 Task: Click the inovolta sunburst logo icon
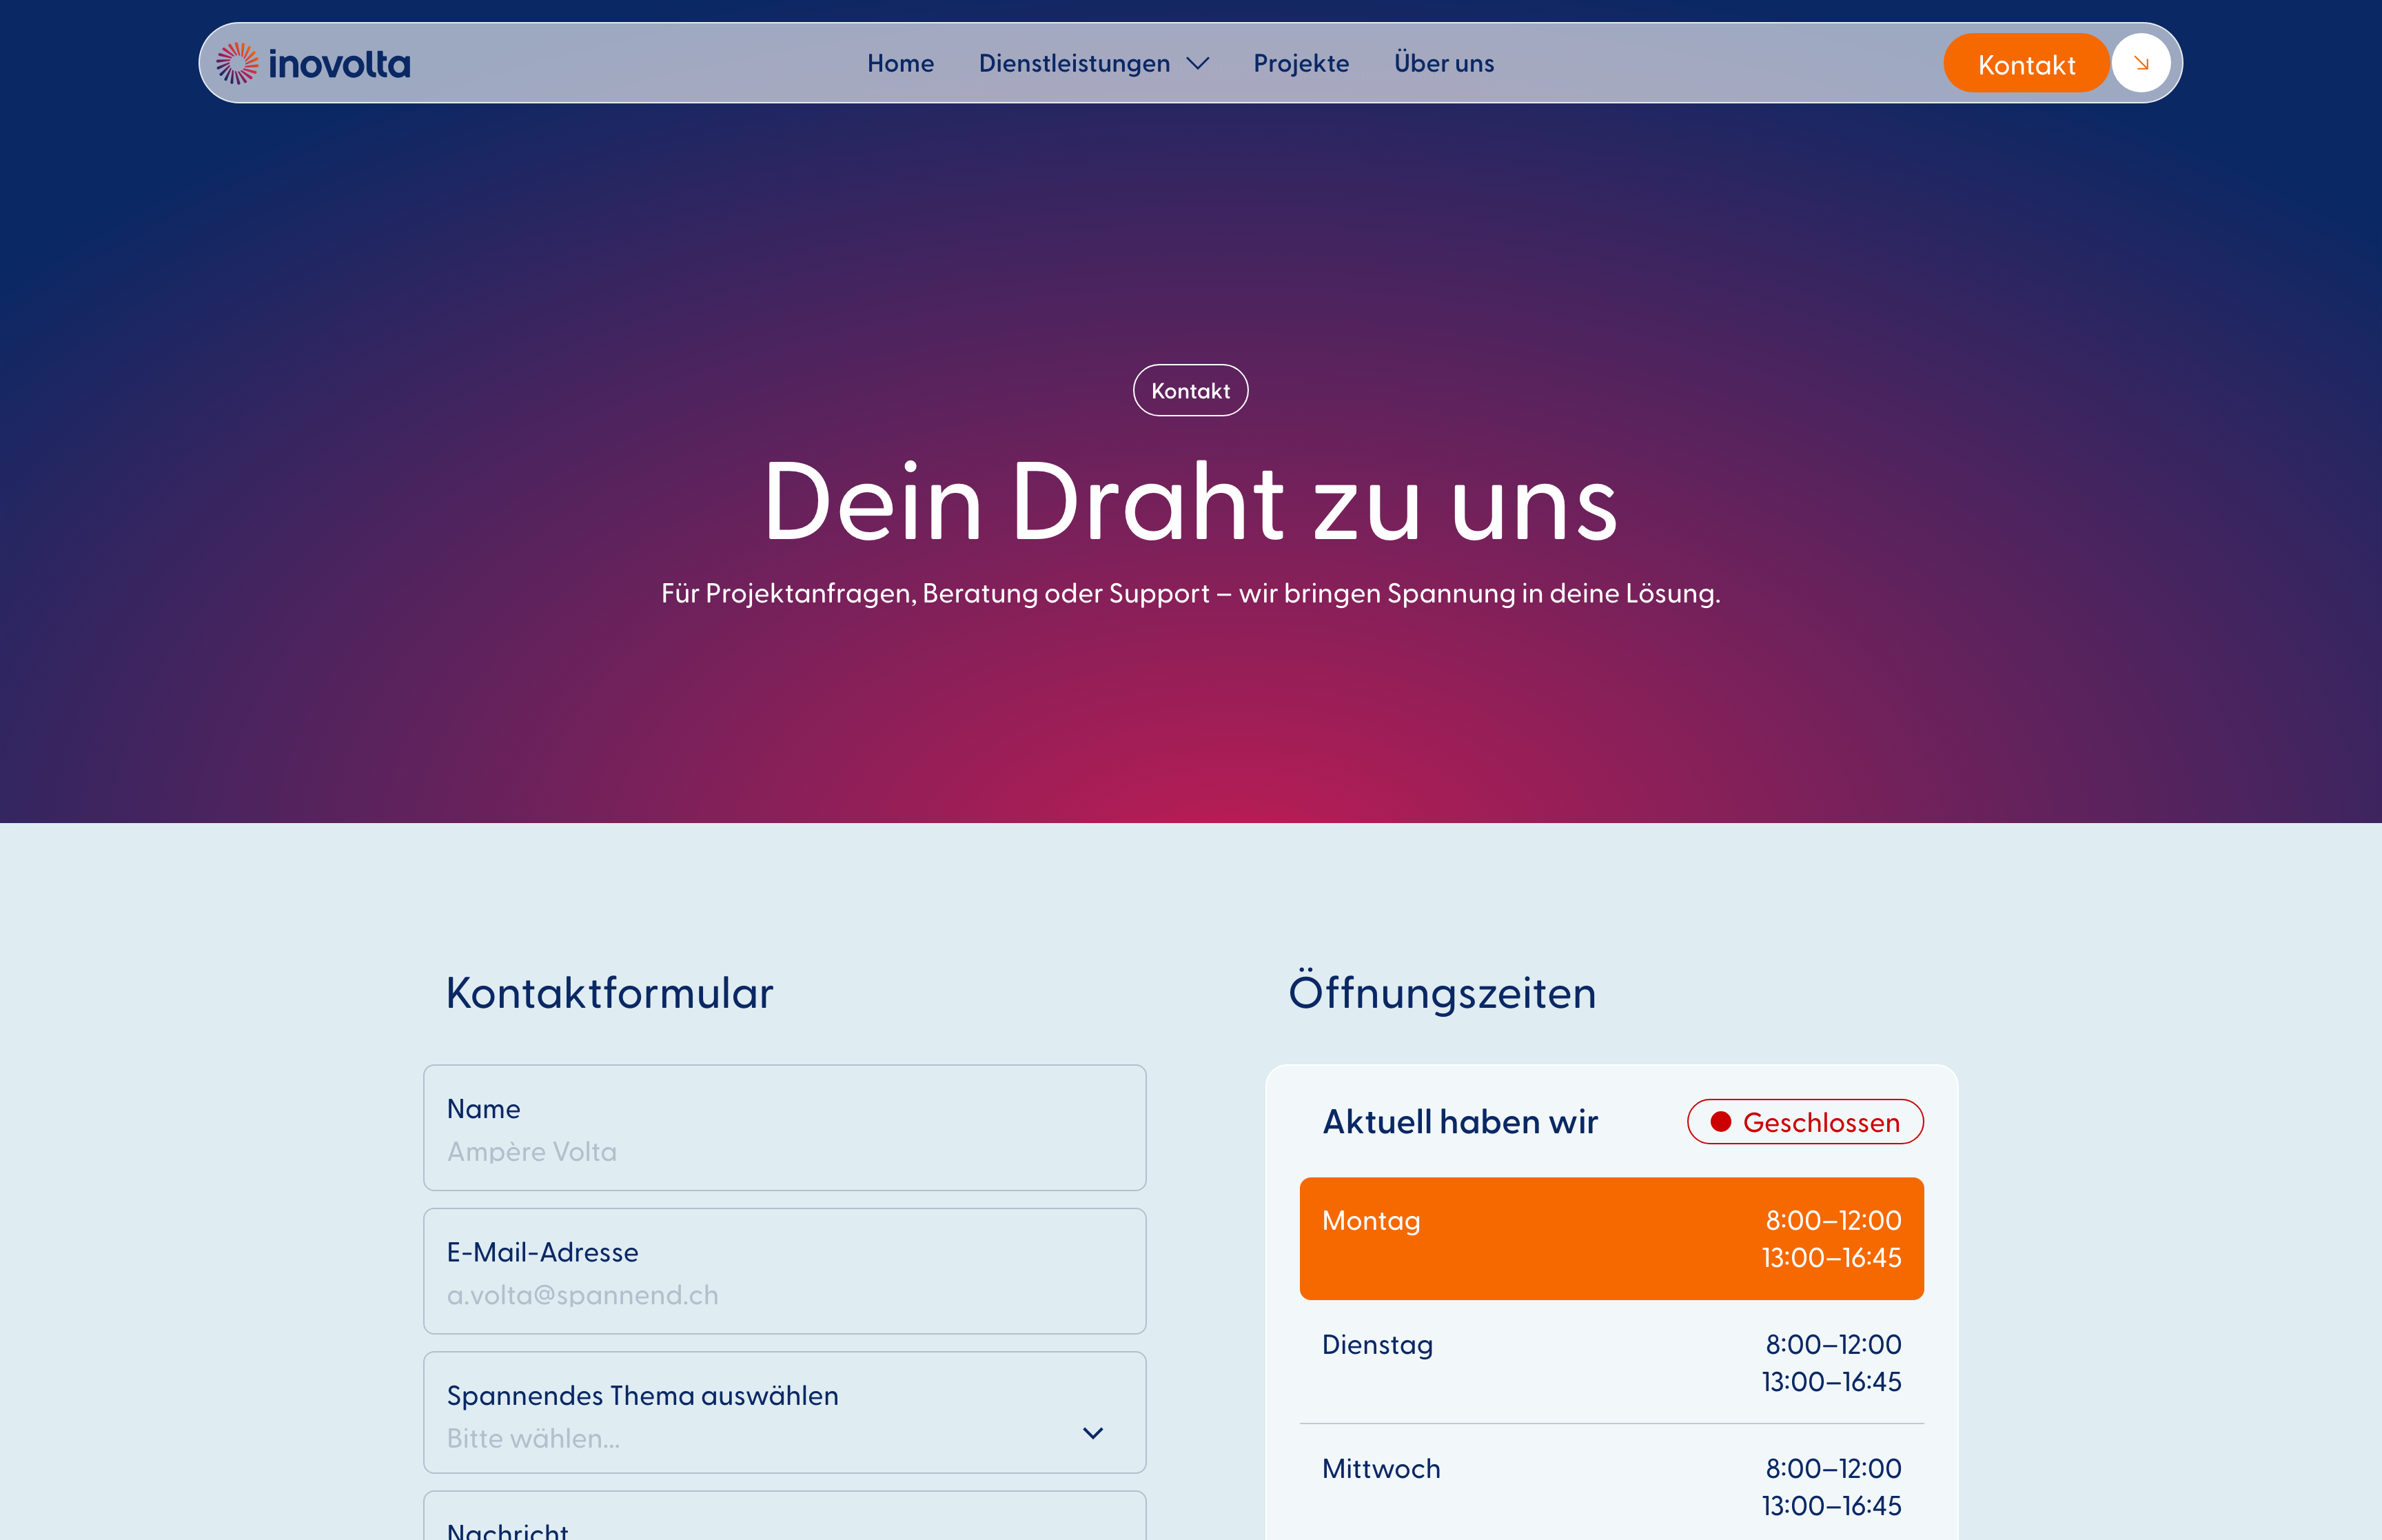click(237, 63)
